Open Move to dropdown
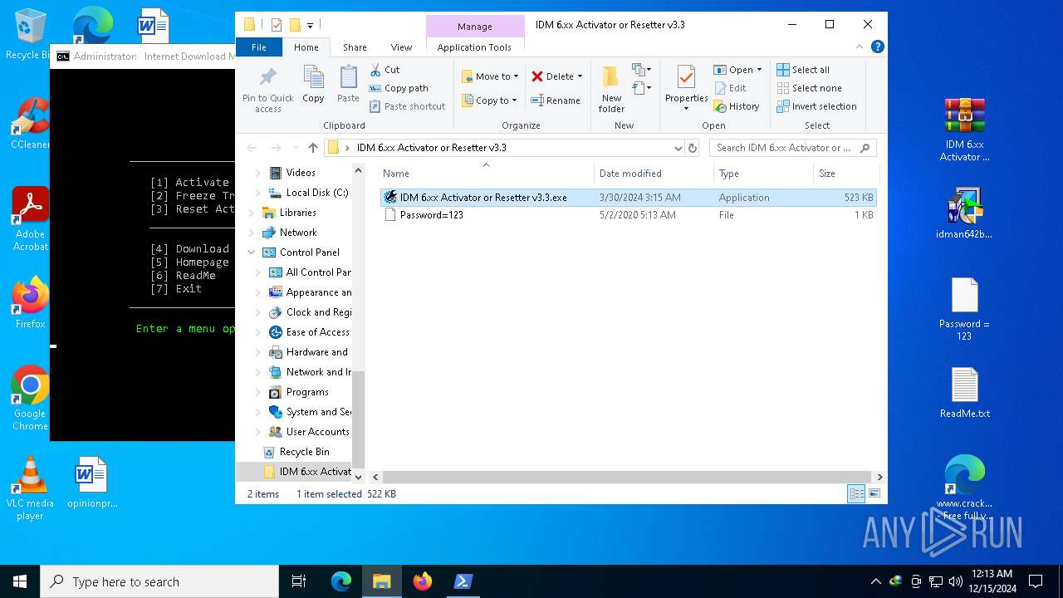Screen dimensions: 1063x598 491,76
